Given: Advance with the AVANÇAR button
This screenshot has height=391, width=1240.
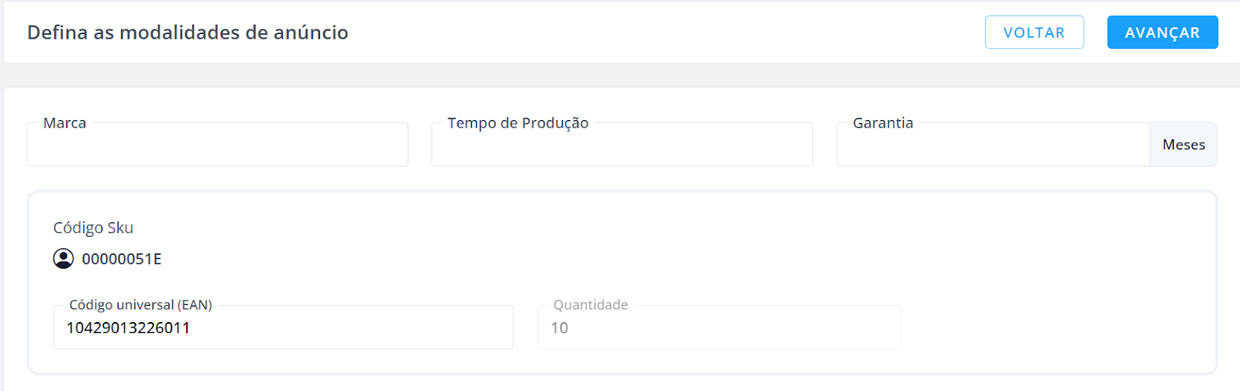Looking at the screenshot, I should click(x=1162, y=33).
